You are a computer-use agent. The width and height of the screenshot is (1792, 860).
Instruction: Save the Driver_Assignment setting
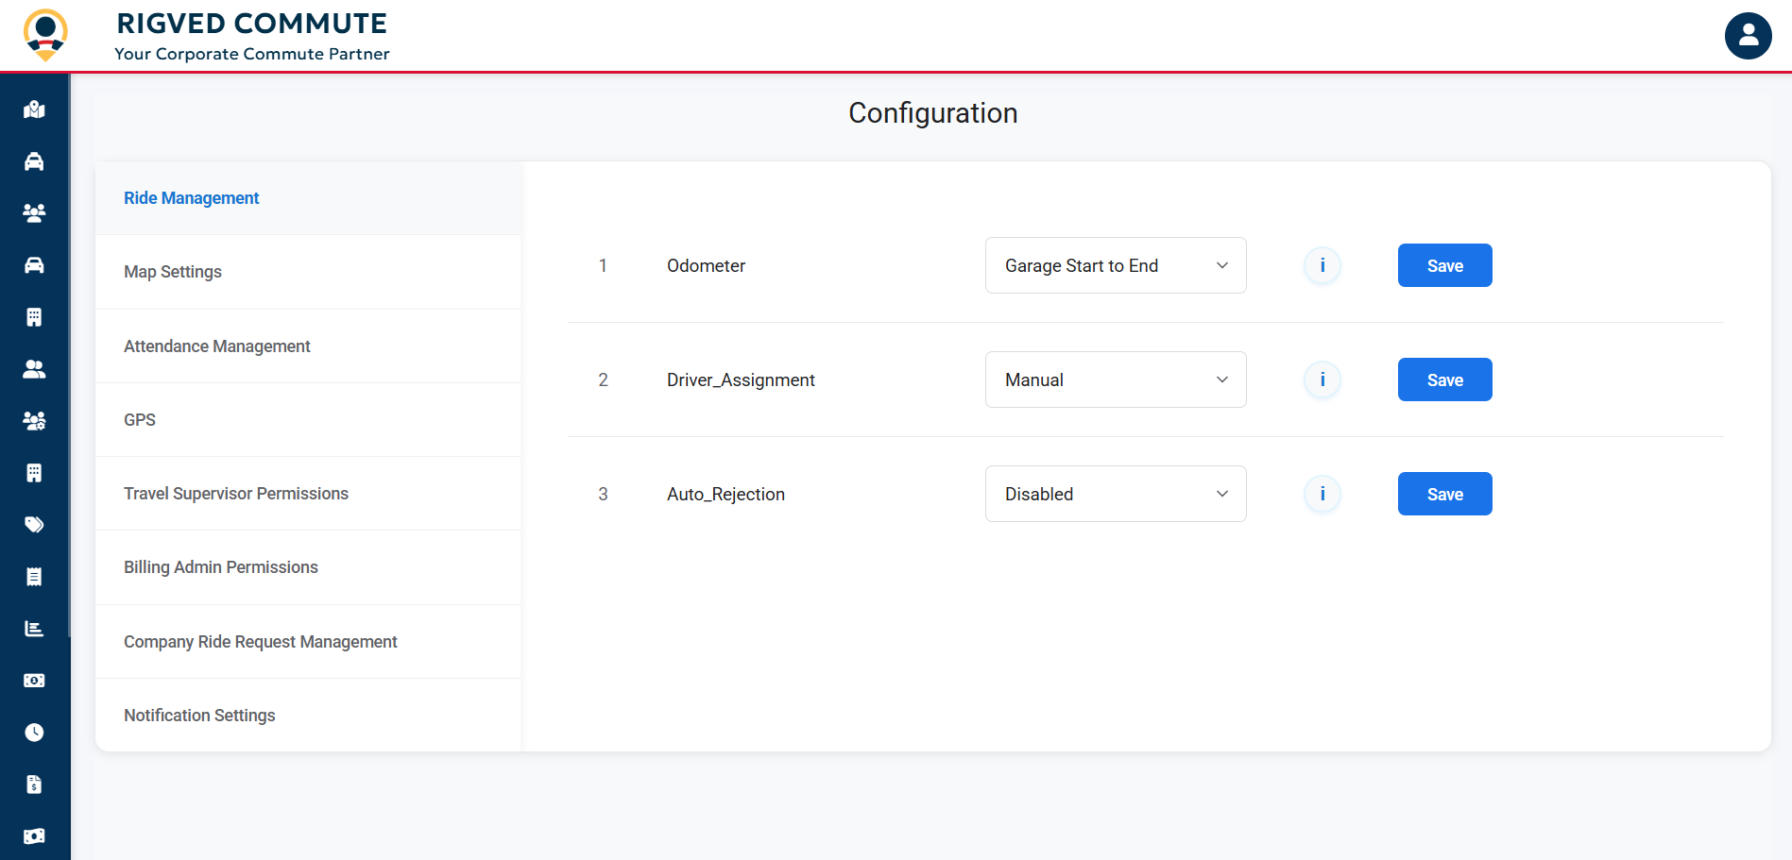pyautogui.click(x=1444, y=379)
